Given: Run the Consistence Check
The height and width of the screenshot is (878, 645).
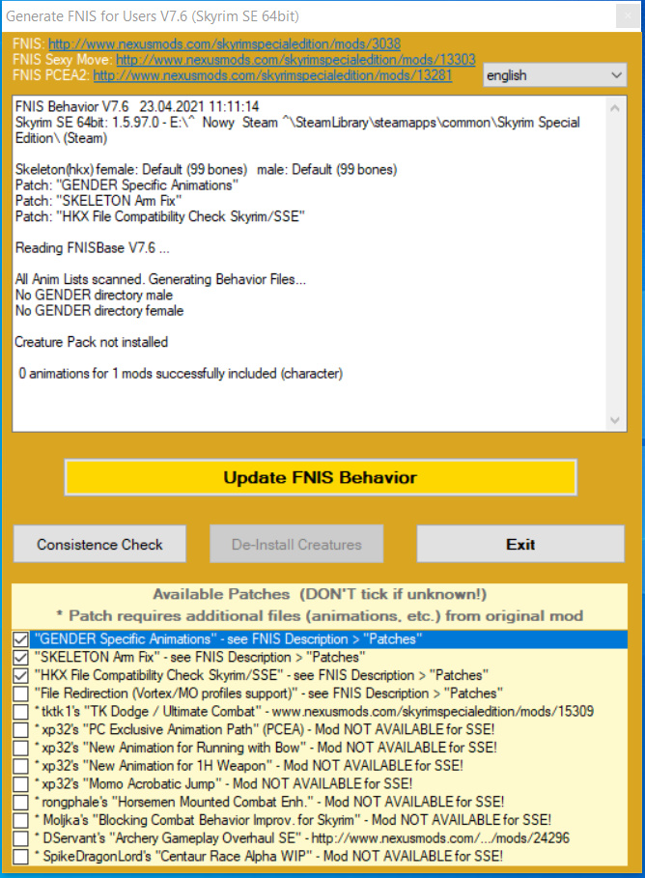Looking at the screenshot, I should [99, 544].
